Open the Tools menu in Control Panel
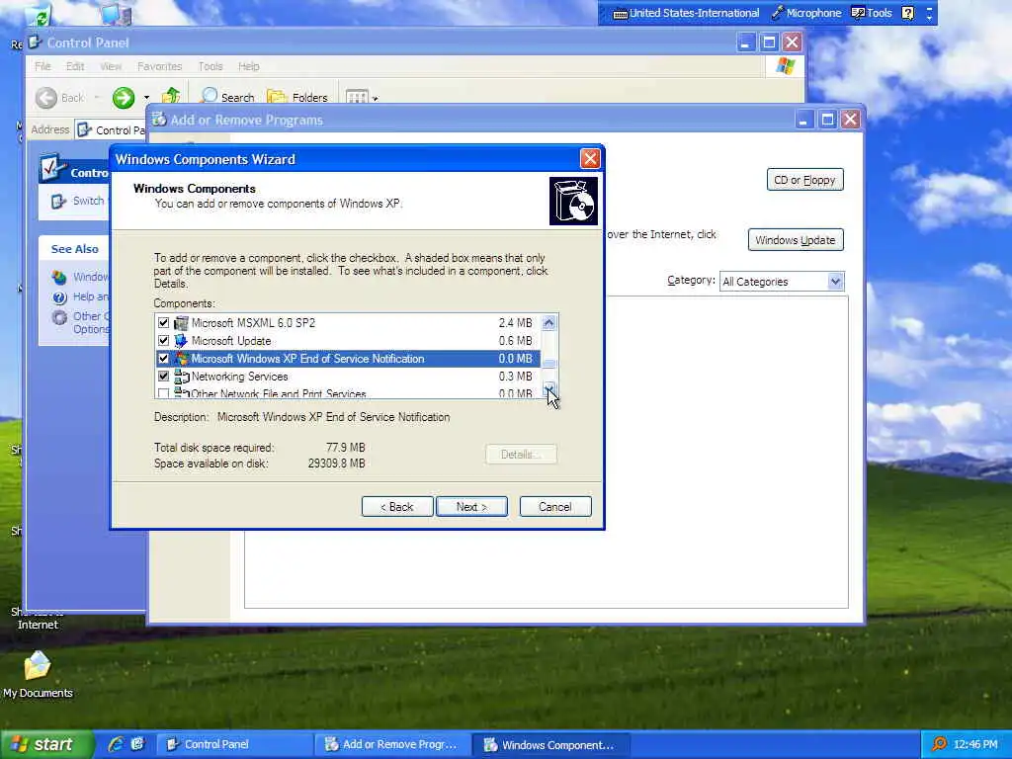The image size is (1012, 759). click(211, 66)
